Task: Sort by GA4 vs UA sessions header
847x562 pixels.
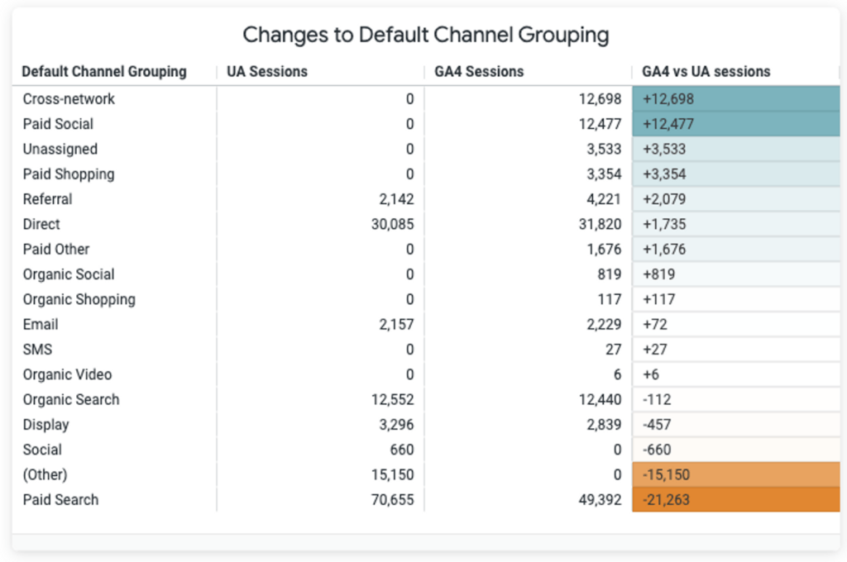Action: (706, 72)
